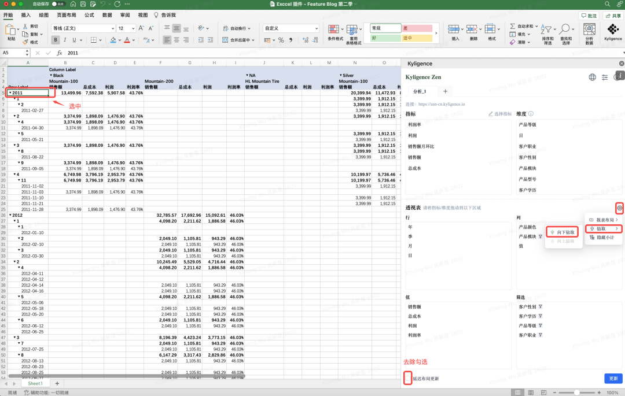The image size is (625, 396).
Task: Click the Delete cells icon
Action: click(472, 29)
